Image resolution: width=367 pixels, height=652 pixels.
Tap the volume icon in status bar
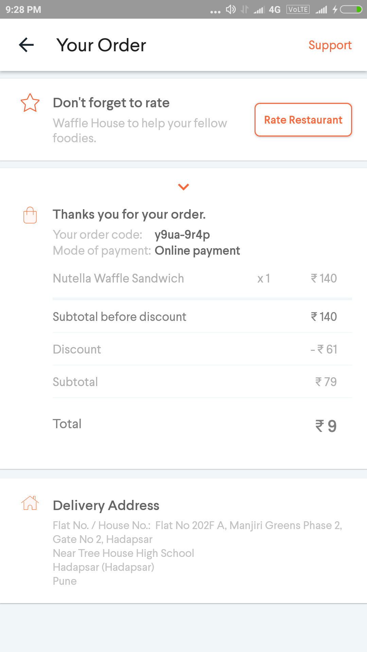click(x=231, y=10)
